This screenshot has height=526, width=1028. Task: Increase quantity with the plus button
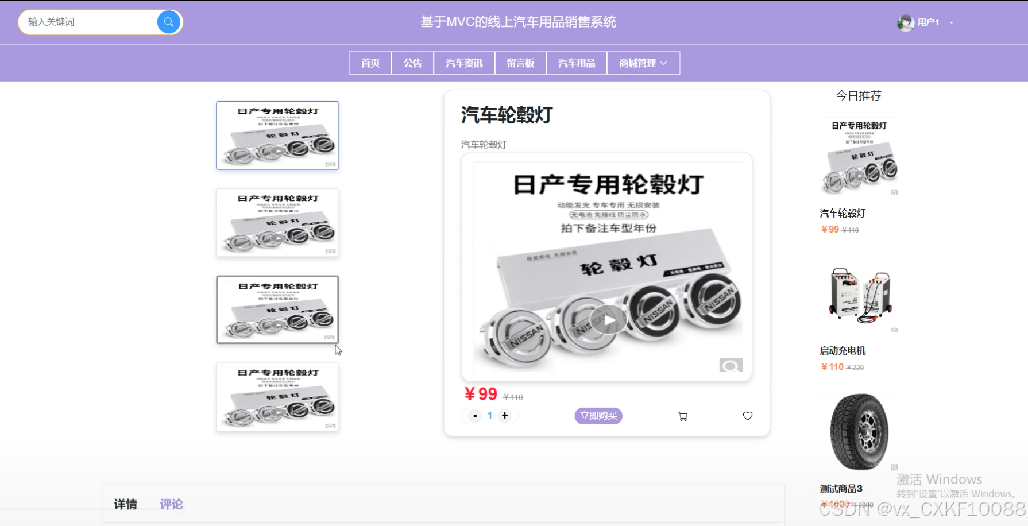coord(505,416)
